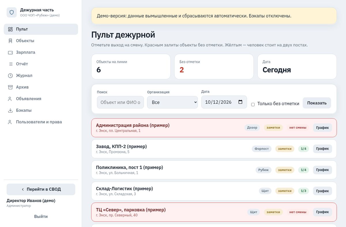The width and height of the screenshot is (346, 227).
Task: Click the demo-version warning banner
Action: pyautogui.click(x=214, y=16)
